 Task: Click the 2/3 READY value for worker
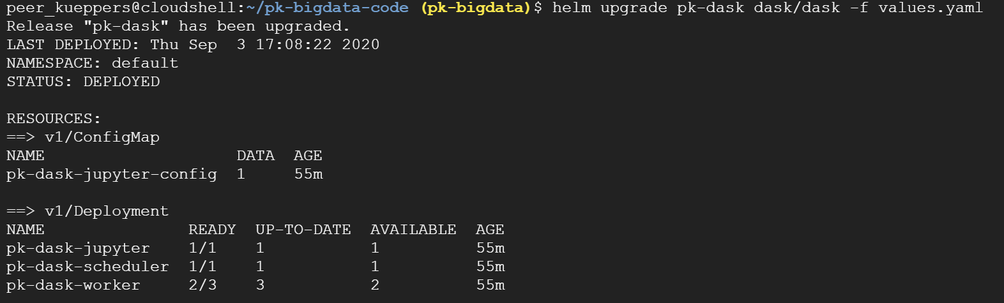202,285
